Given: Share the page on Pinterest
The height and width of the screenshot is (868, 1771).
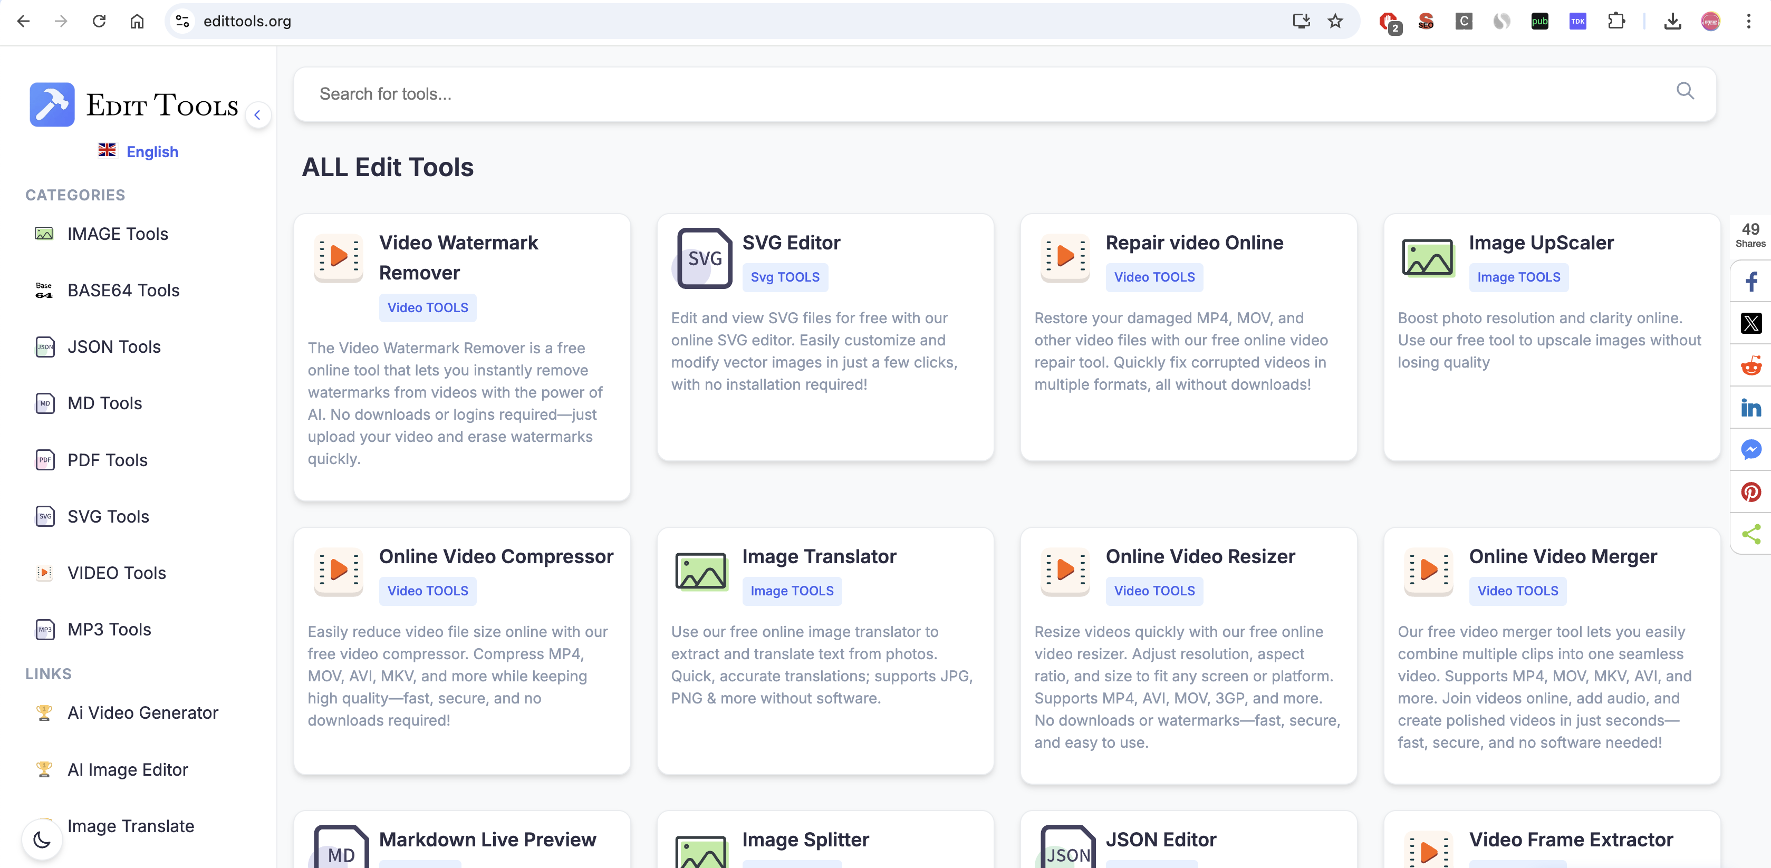Looking at the screenshot, I should [1751, 492].
